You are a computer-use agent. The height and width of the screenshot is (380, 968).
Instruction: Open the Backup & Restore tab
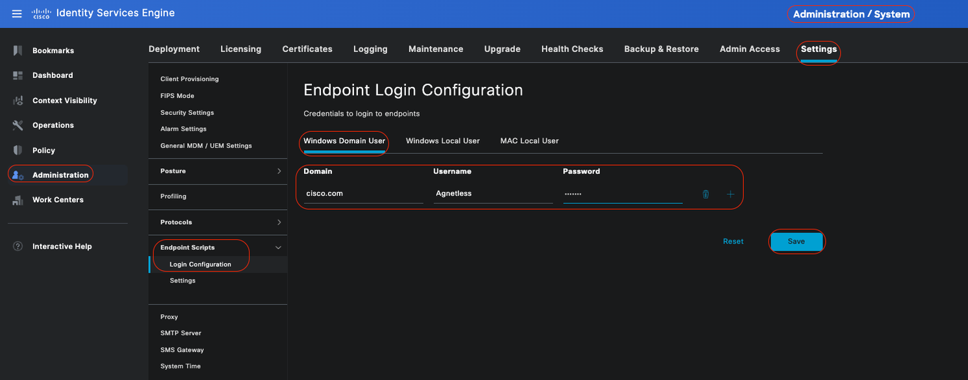[x=661, y=49]
